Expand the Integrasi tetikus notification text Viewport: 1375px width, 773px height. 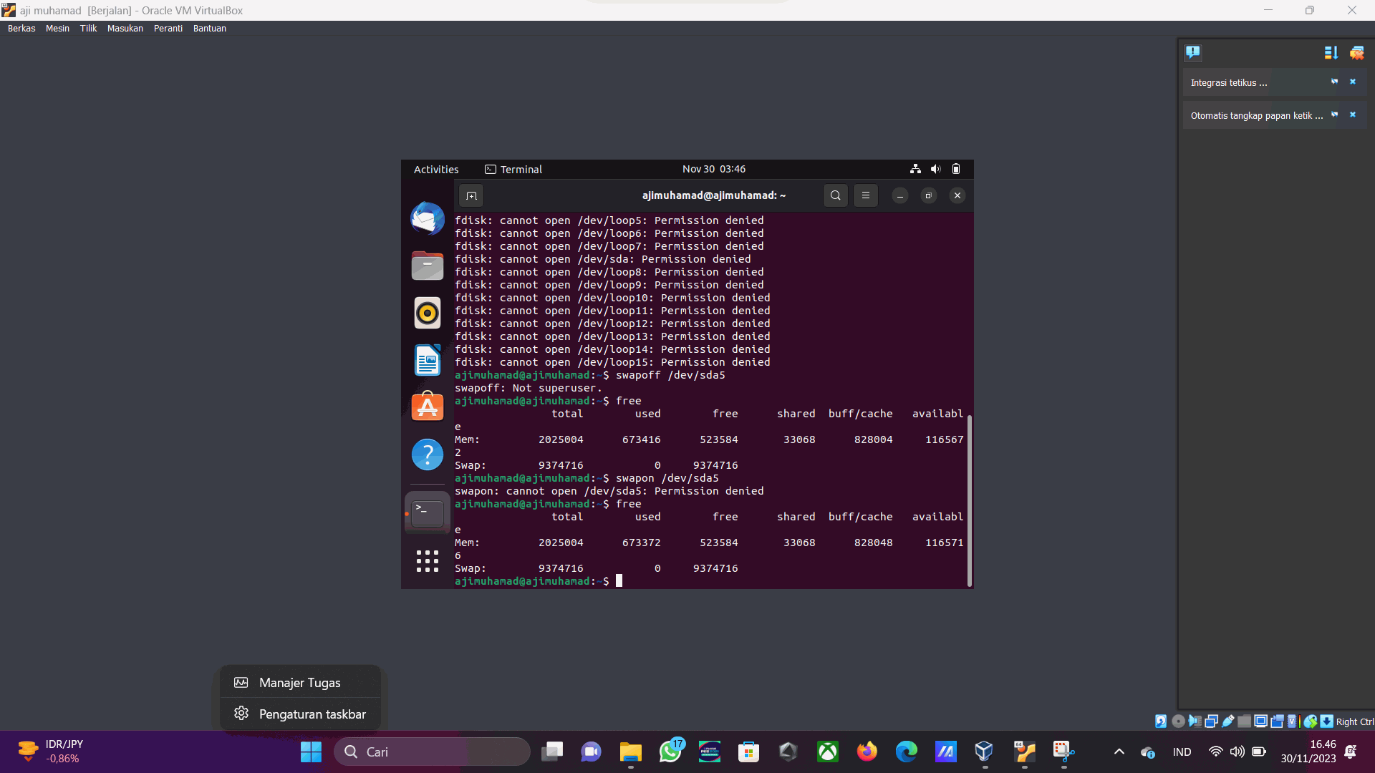tap(1229, 83)
